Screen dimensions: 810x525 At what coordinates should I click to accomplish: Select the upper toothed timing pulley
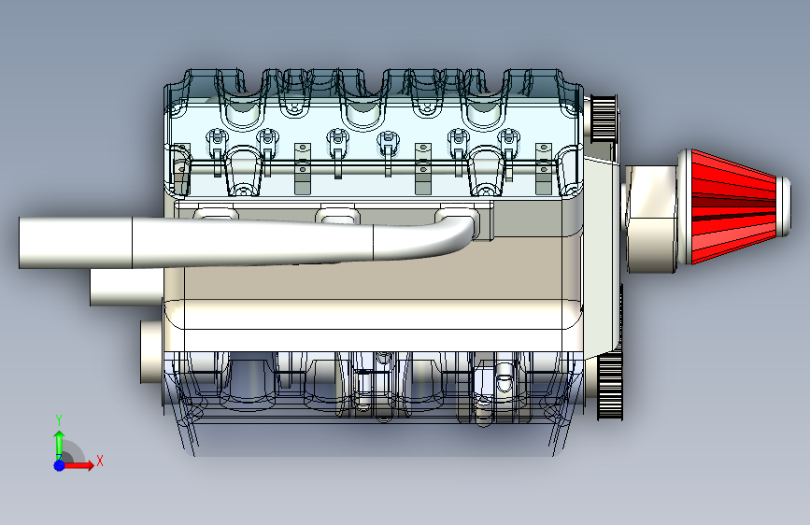pyautogui.click(x=604, y=119)
